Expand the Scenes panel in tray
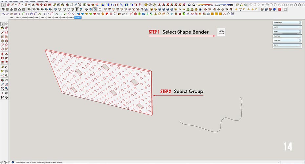305x164 pixels. [287, 45]
